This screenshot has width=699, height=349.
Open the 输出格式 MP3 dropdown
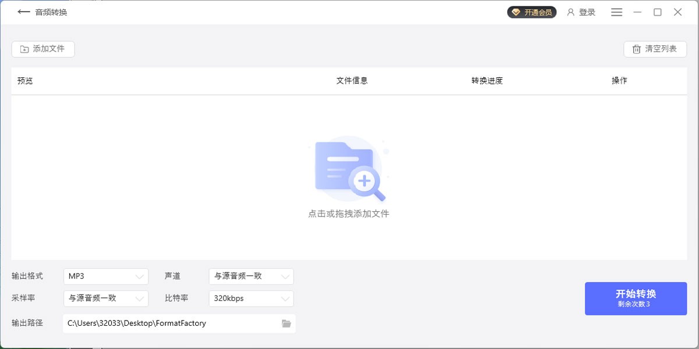coord(106,276)
